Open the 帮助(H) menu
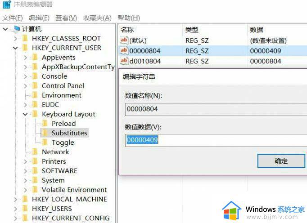This screenshot has height=223, width=307. [x=129, y=18]
